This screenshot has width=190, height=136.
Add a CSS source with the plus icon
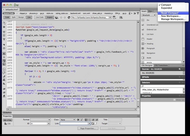[x=179, y=69]
